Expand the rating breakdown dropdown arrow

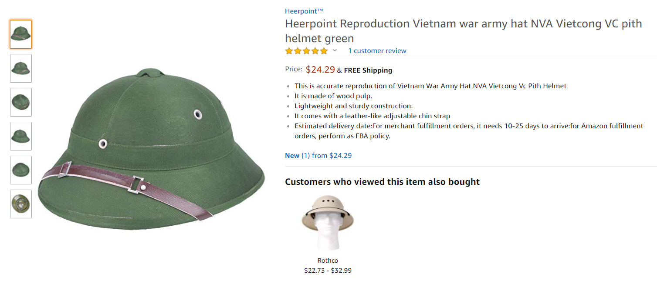click(335, 51)
